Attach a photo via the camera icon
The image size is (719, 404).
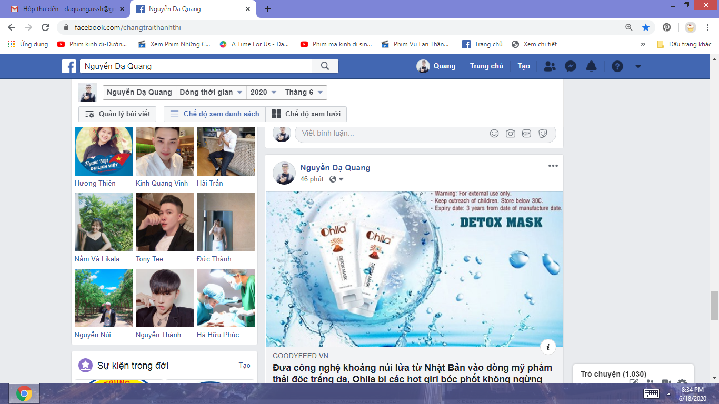511,134
